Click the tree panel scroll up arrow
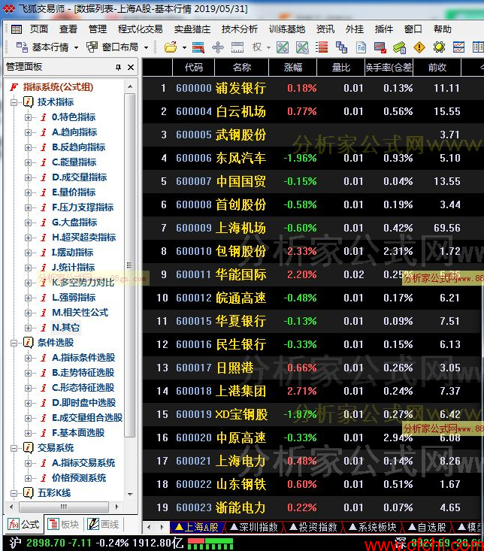Screen dimensions: 484x551 [x=130, y=86]
